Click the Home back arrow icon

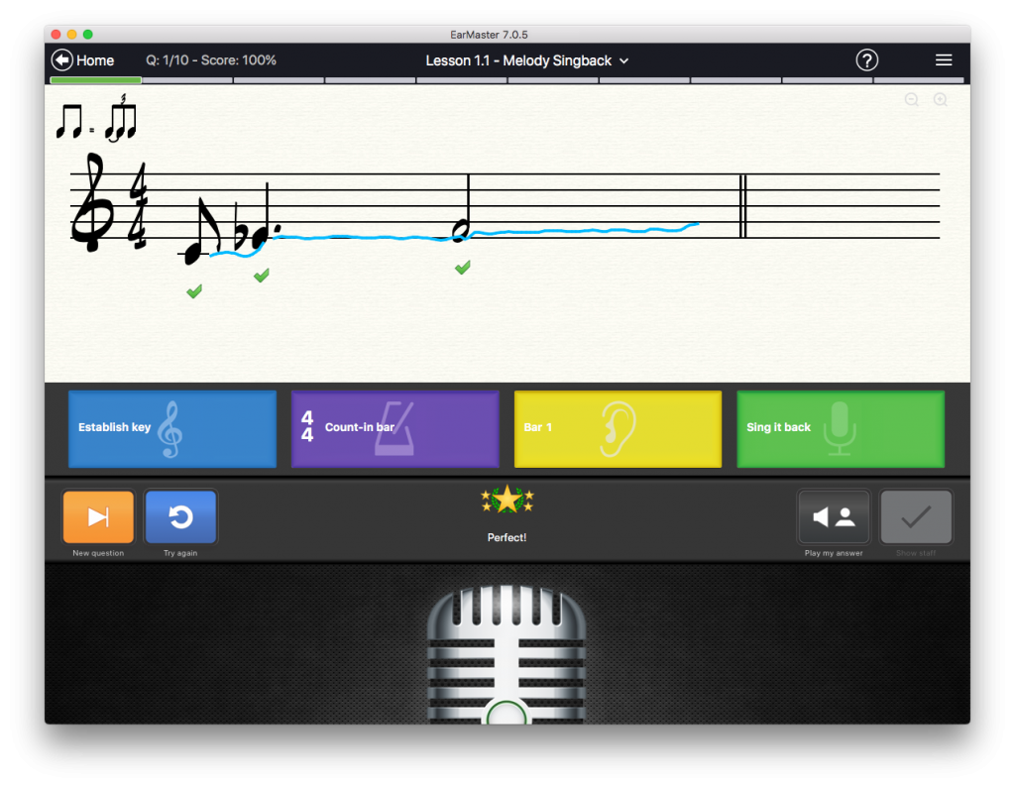pos(62,60)
